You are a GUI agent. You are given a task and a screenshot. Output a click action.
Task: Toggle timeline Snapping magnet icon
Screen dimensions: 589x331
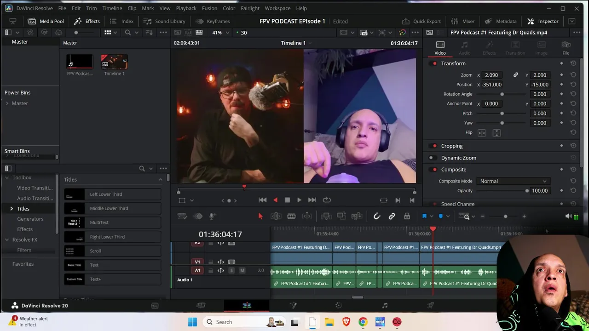pyautogui.click(x=377, y=216)
